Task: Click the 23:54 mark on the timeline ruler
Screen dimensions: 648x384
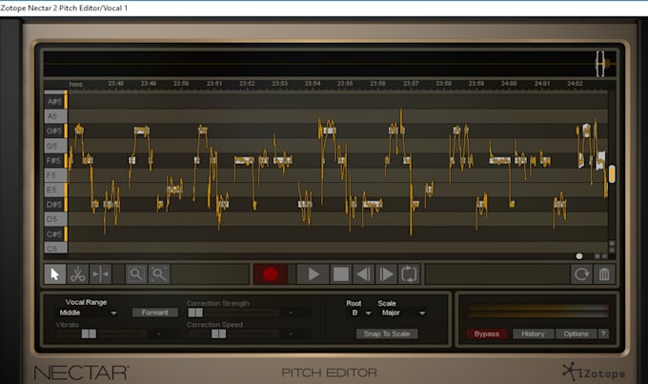Action: tap(312, 84)
